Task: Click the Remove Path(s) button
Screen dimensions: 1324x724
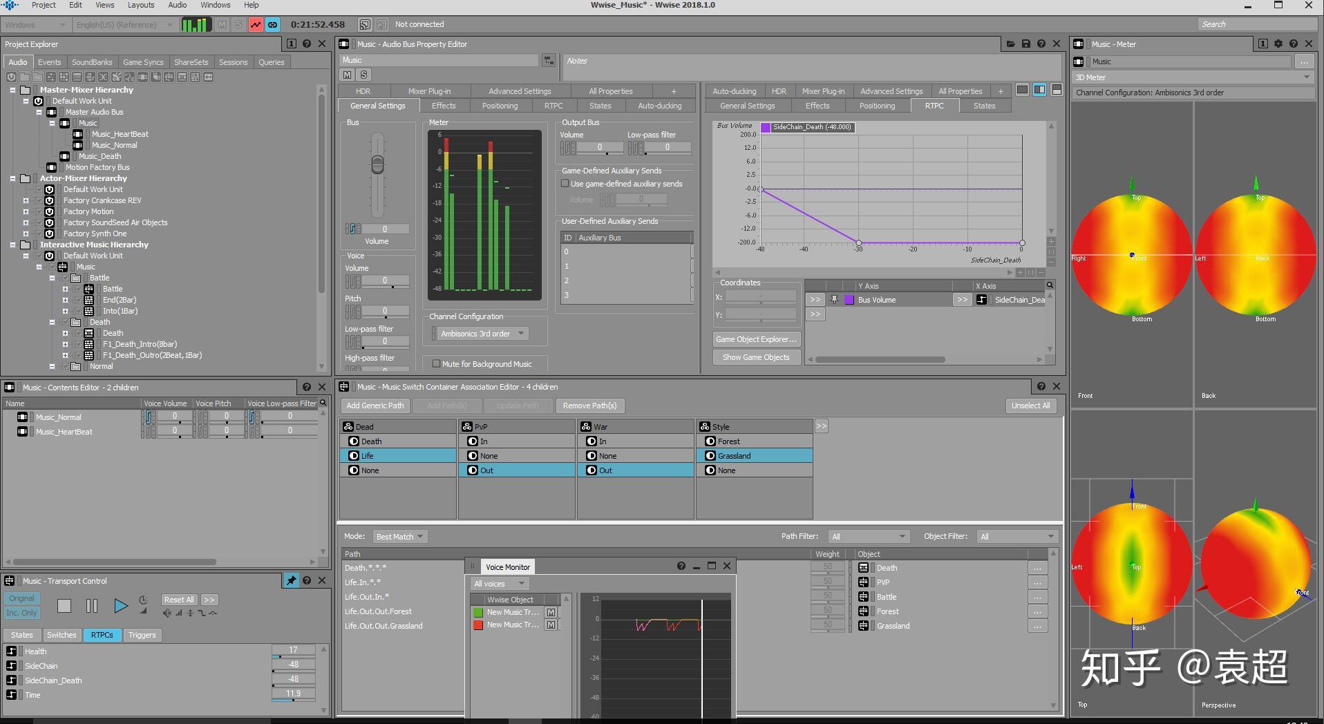Action: 589,406
